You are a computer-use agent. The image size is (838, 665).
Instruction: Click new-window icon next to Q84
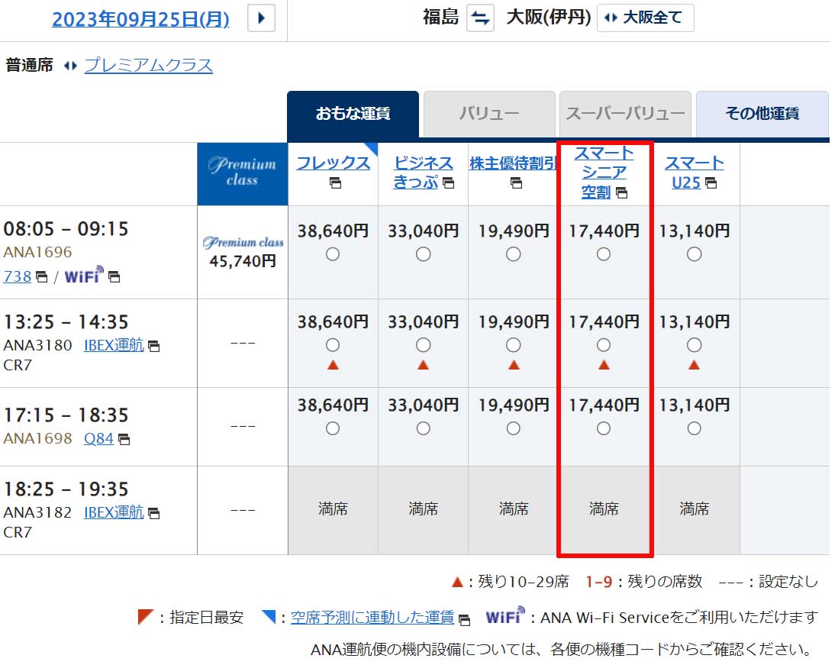pyautogui.click(x=124, y=440)
